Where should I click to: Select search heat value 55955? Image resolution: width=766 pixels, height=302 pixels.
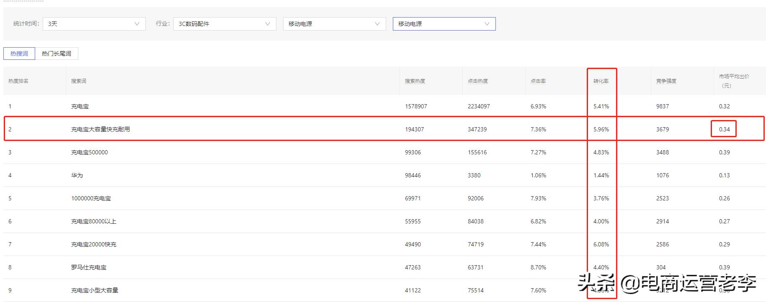(413, 221)
